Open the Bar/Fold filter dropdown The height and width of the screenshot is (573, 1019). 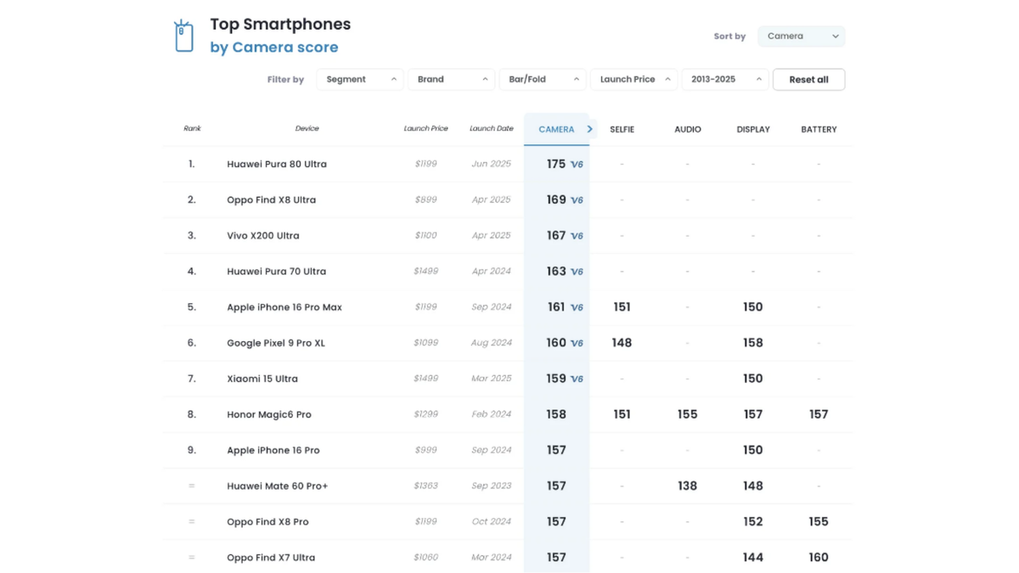click(x=543, y=79)
